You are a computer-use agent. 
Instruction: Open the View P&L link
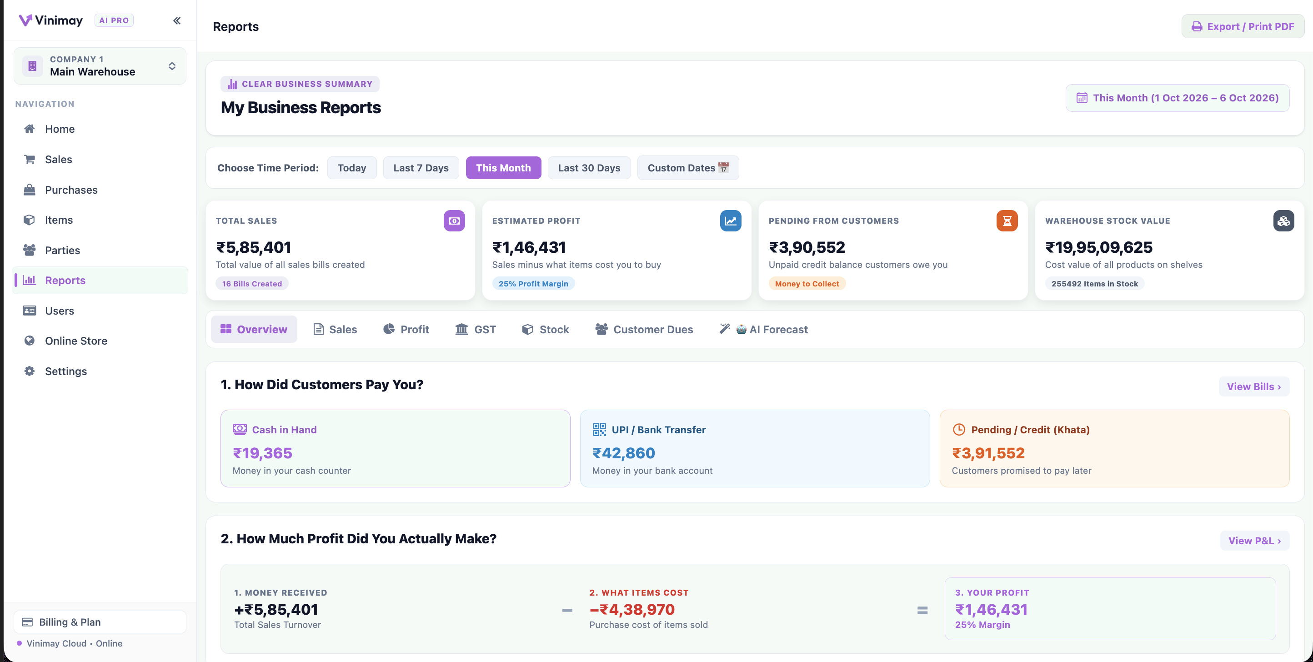click(x=1254, y=540)
